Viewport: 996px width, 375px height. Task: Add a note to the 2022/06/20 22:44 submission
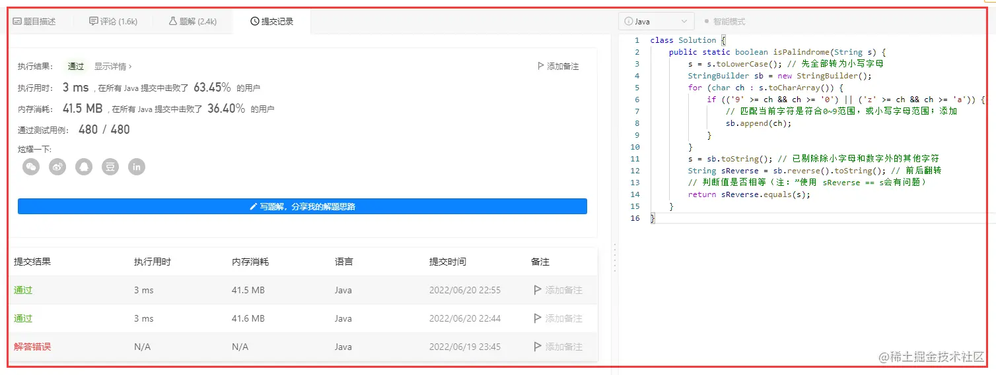(558, 318)
